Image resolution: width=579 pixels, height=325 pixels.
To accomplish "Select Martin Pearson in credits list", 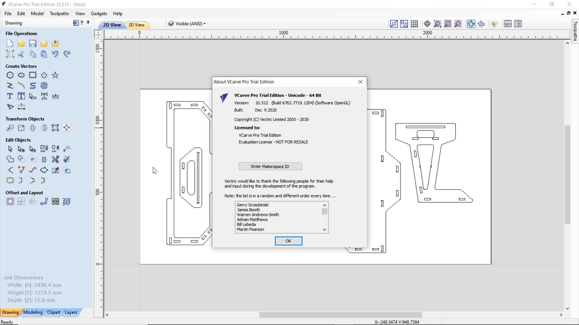I will [250, 230].
